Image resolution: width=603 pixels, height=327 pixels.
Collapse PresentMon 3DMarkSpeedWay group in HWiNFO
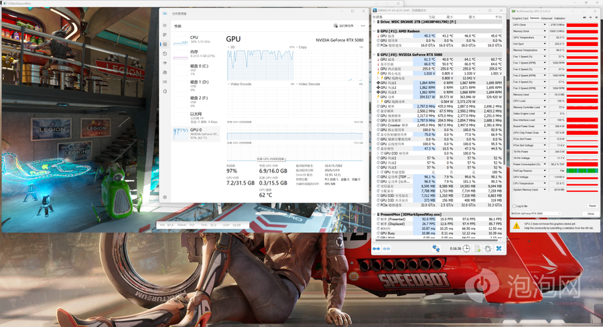coord(374,214)
